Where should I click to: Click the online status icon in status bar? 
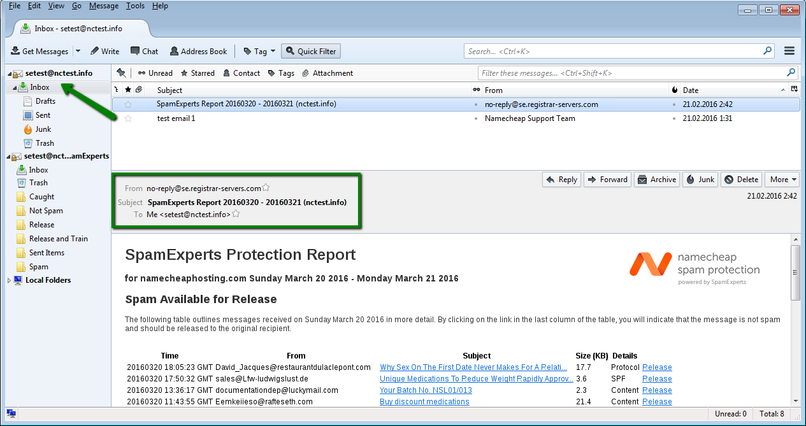click(11, 414)
